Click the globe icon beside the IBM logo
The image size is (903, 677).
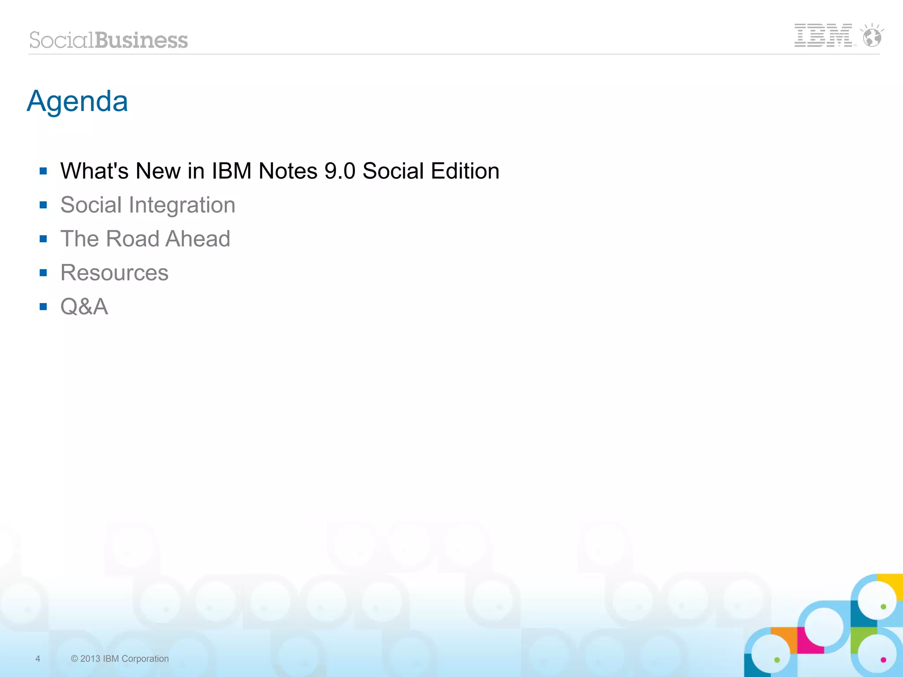tap(872, 35)
